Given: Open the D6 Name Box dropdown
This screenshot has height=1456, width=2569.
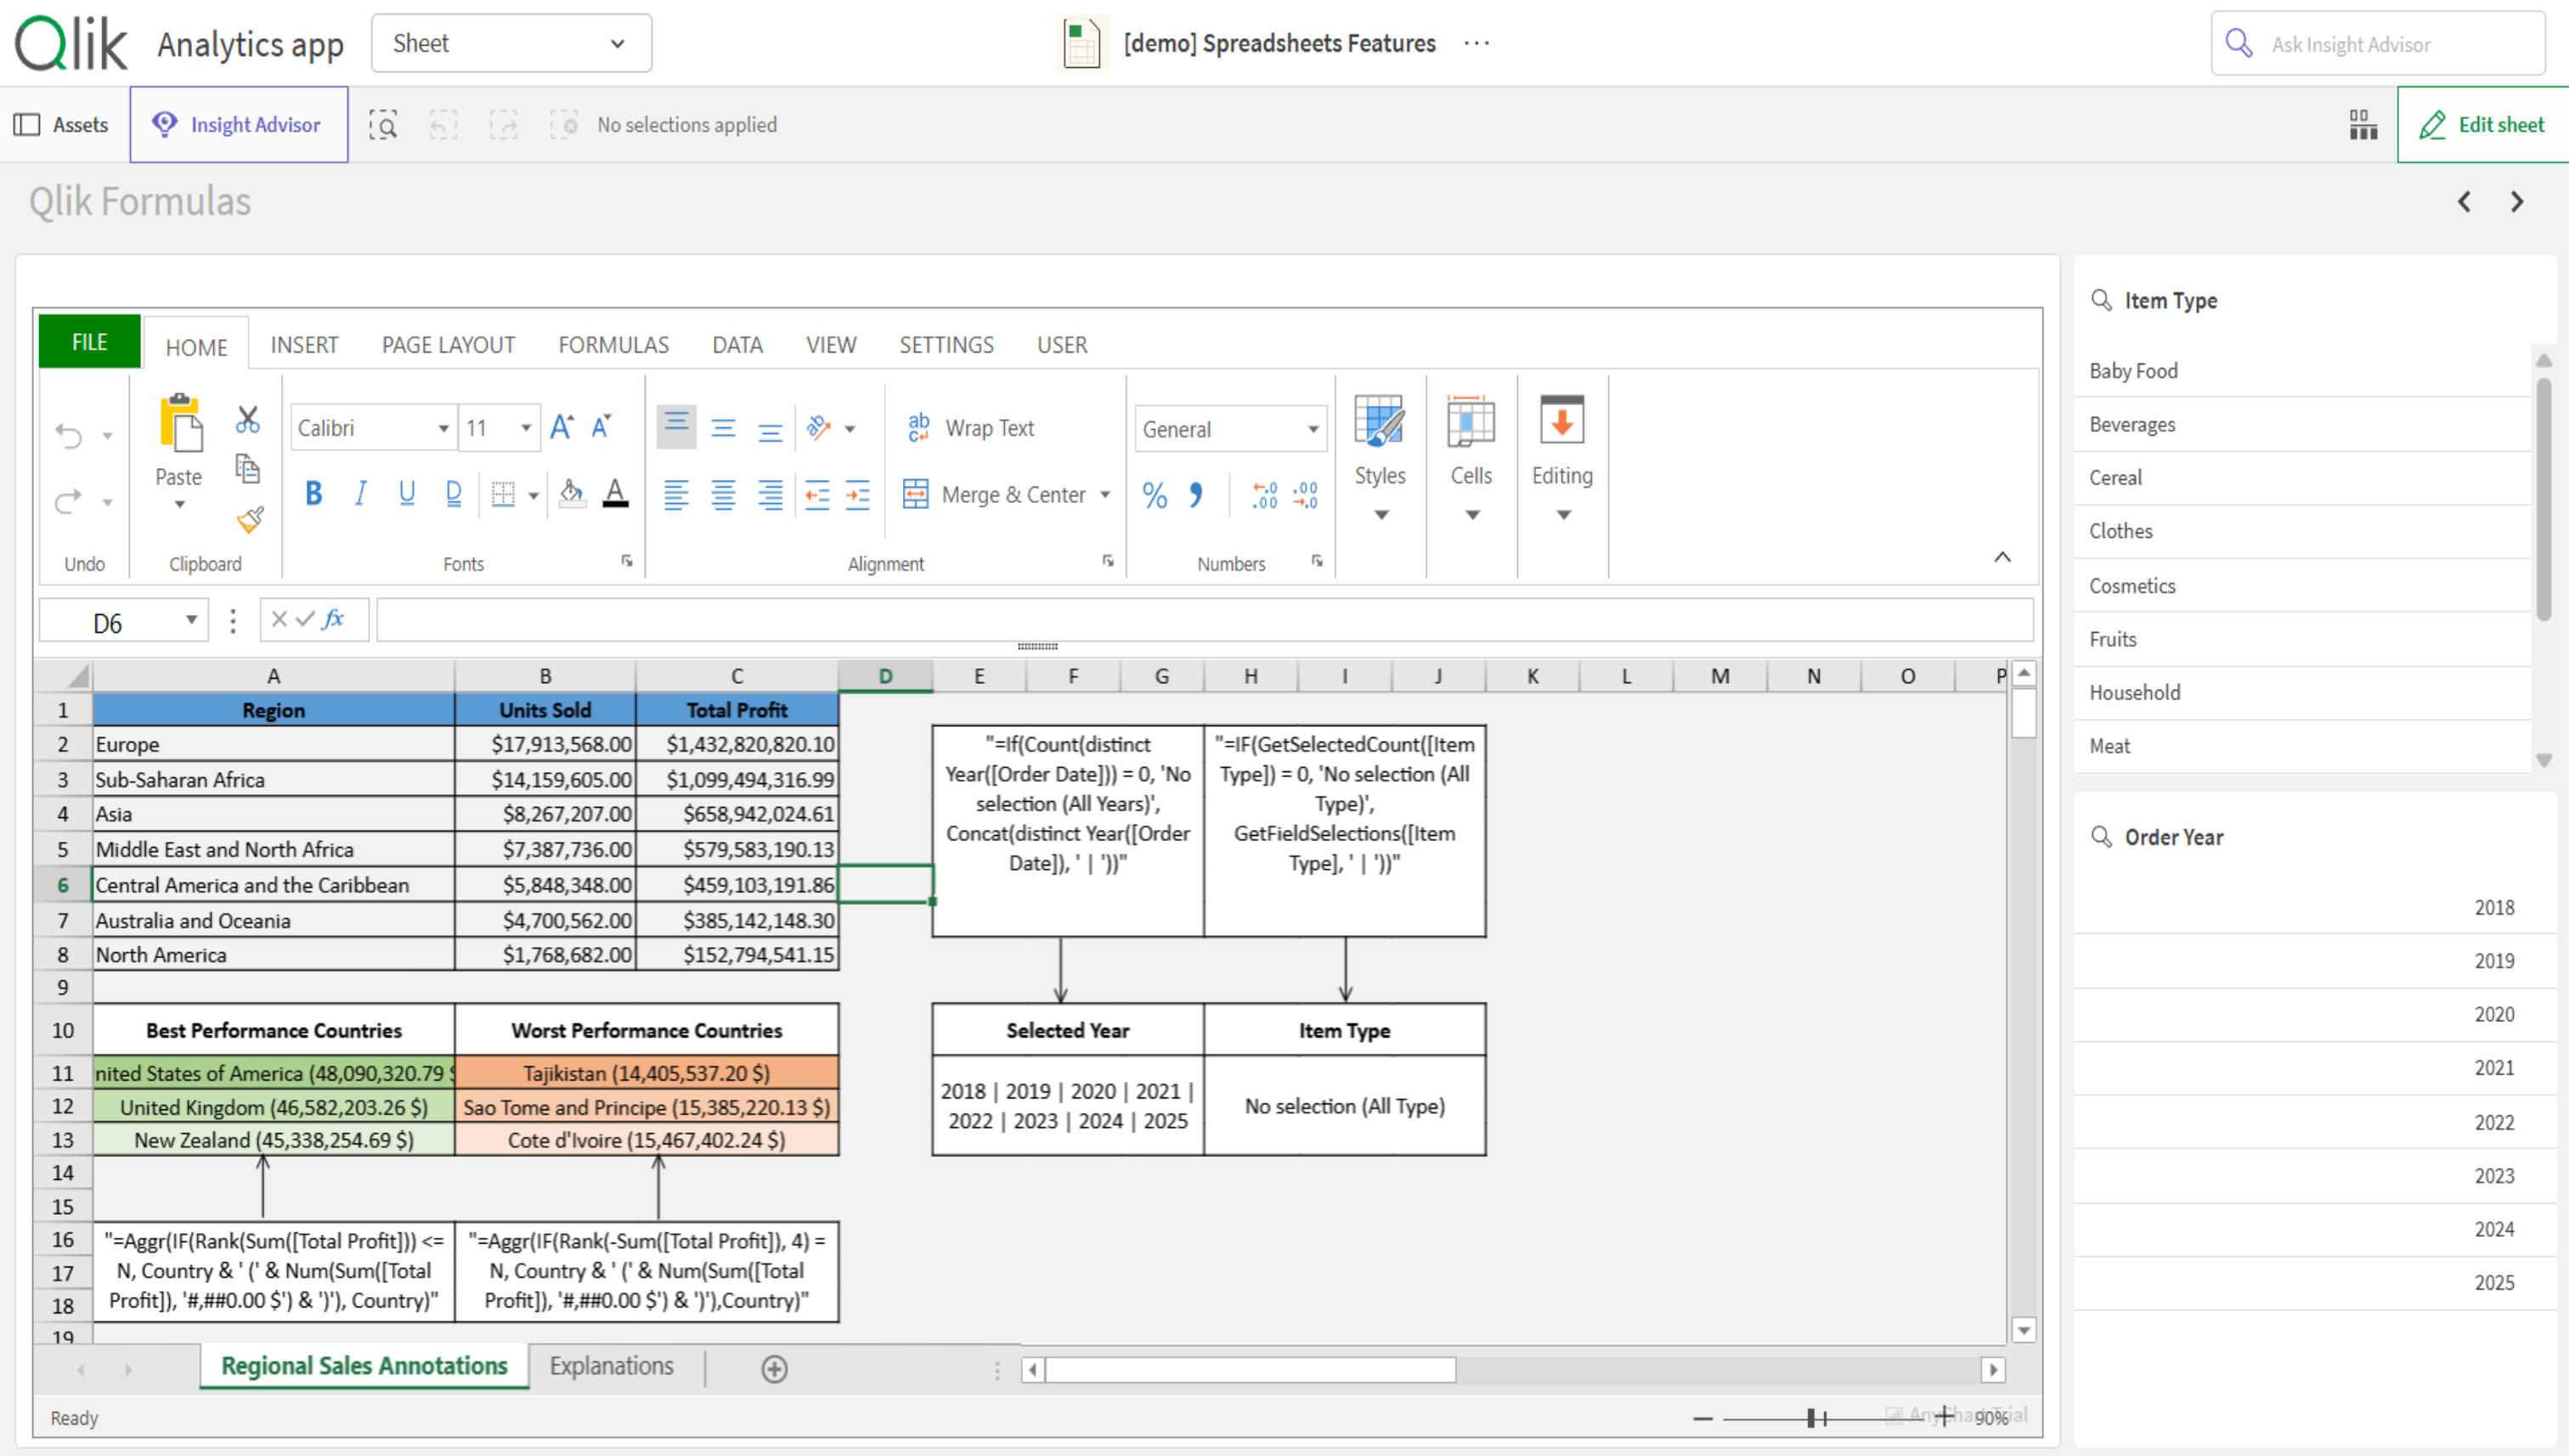Looking at the screenshot, I should point(191,620).
